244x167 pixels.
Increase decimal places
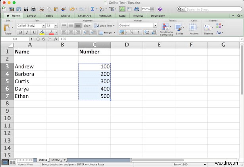click(146, 32)
